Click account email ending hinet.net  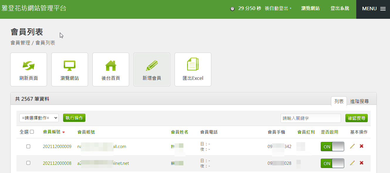(x=103, y=163)
